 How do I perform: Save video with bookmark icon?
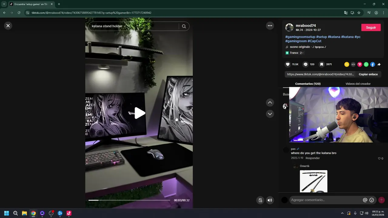322,64
